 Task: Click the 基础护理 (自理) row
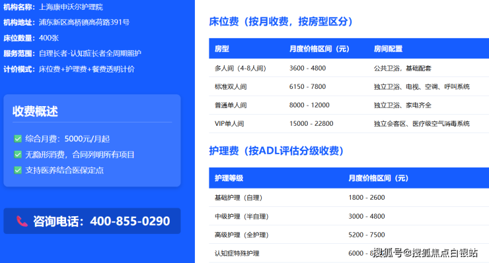[x=349, y=197]
